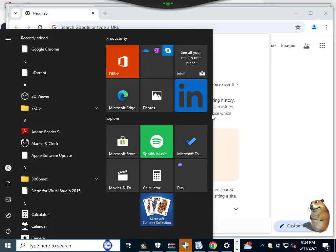Open the Images link on Google

click(x=288, y=45)
